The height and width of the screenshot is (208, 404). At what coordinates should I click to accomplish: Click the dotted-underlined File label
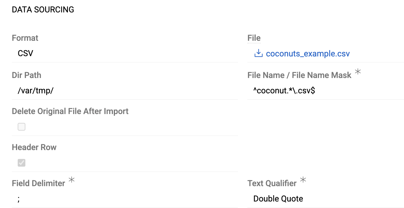pyautogui.click(x=254, y=38)
